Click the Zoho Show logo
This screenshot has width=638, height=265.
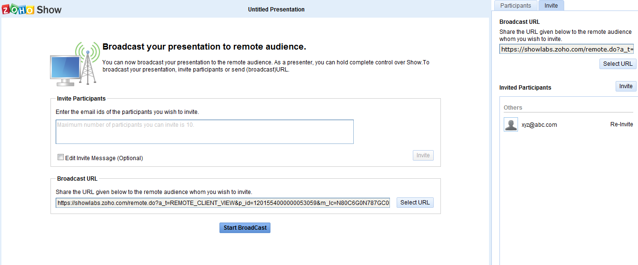pos(32,9)
